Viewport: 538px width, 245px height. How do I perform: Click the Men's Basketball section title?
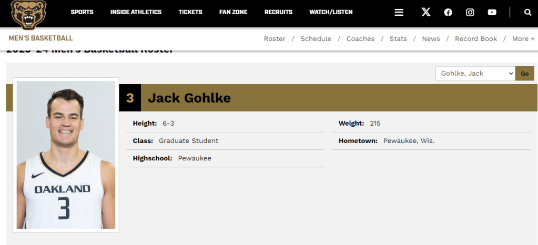click(41, 38)
